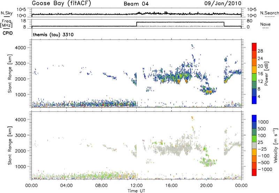279x193 pixels.
Task: Click the Slant Range label of velocity panel
Action: (10, 145)
